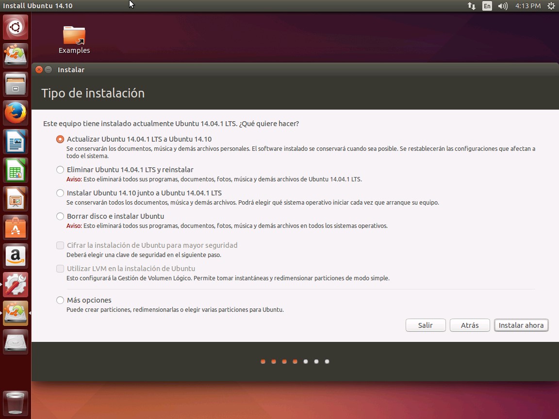The image size is (559, 419).
Task: Click the '¿Qué quiere hacer?' question text
Action: coord(269,124)
